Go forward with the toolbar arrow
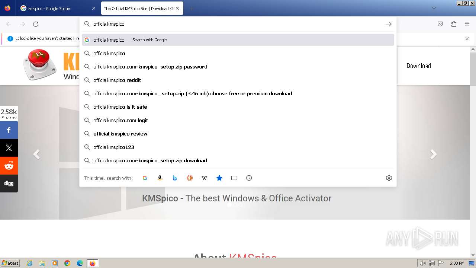This screenshot has height=268, width=476. [x=22, y=24]
